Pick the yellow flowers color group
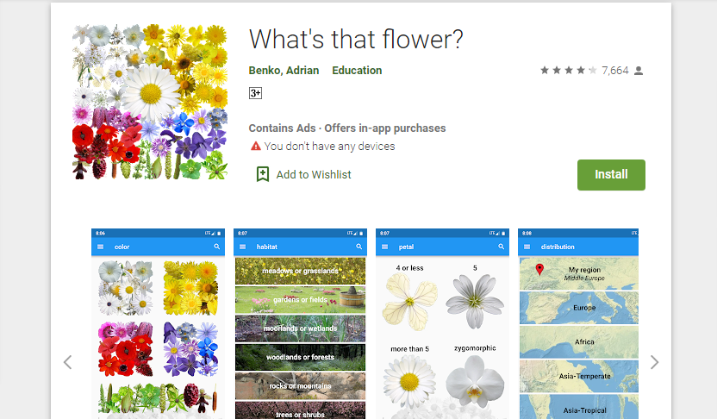The width and height of the screenshot is (717, 419). [x=190, y=288]
